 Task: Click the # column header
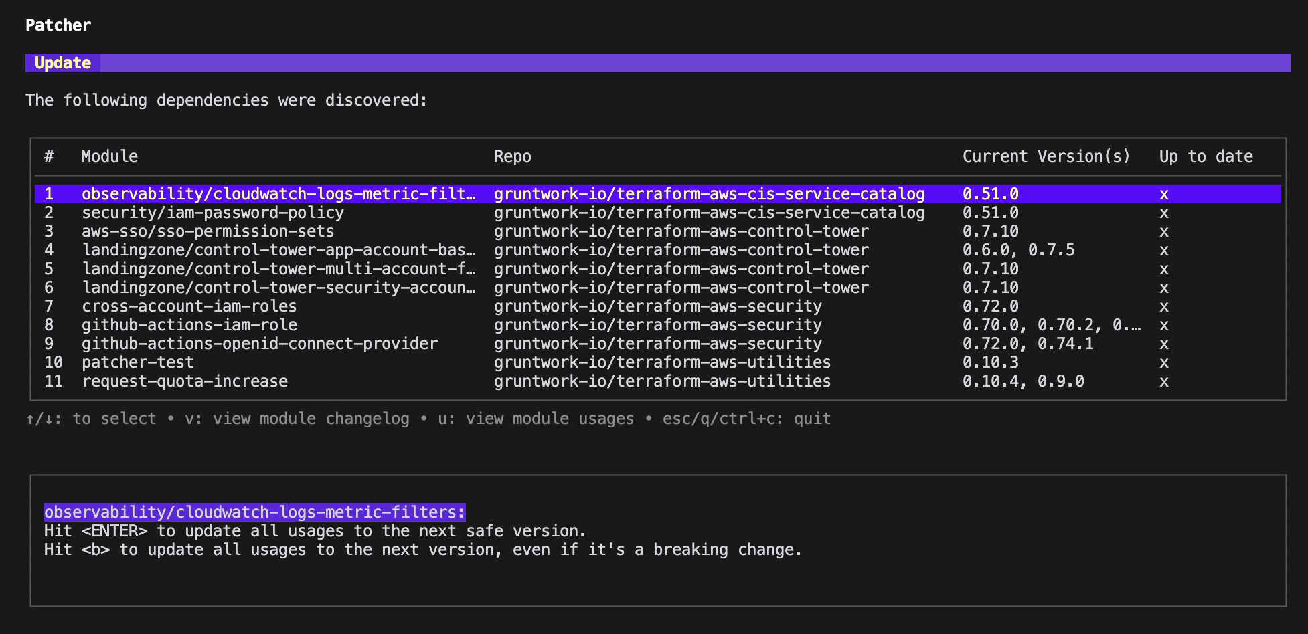tap(49, 156)
